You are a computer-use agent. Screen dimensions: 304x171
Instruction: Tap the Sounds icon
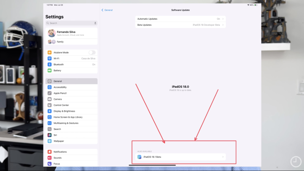pyautogui.click(x=50, y=158)
